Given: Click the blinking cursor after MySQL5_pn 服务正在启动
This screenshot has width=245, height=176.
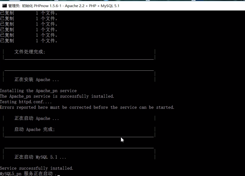Looking at the screenshot, I should click(59, 174).
